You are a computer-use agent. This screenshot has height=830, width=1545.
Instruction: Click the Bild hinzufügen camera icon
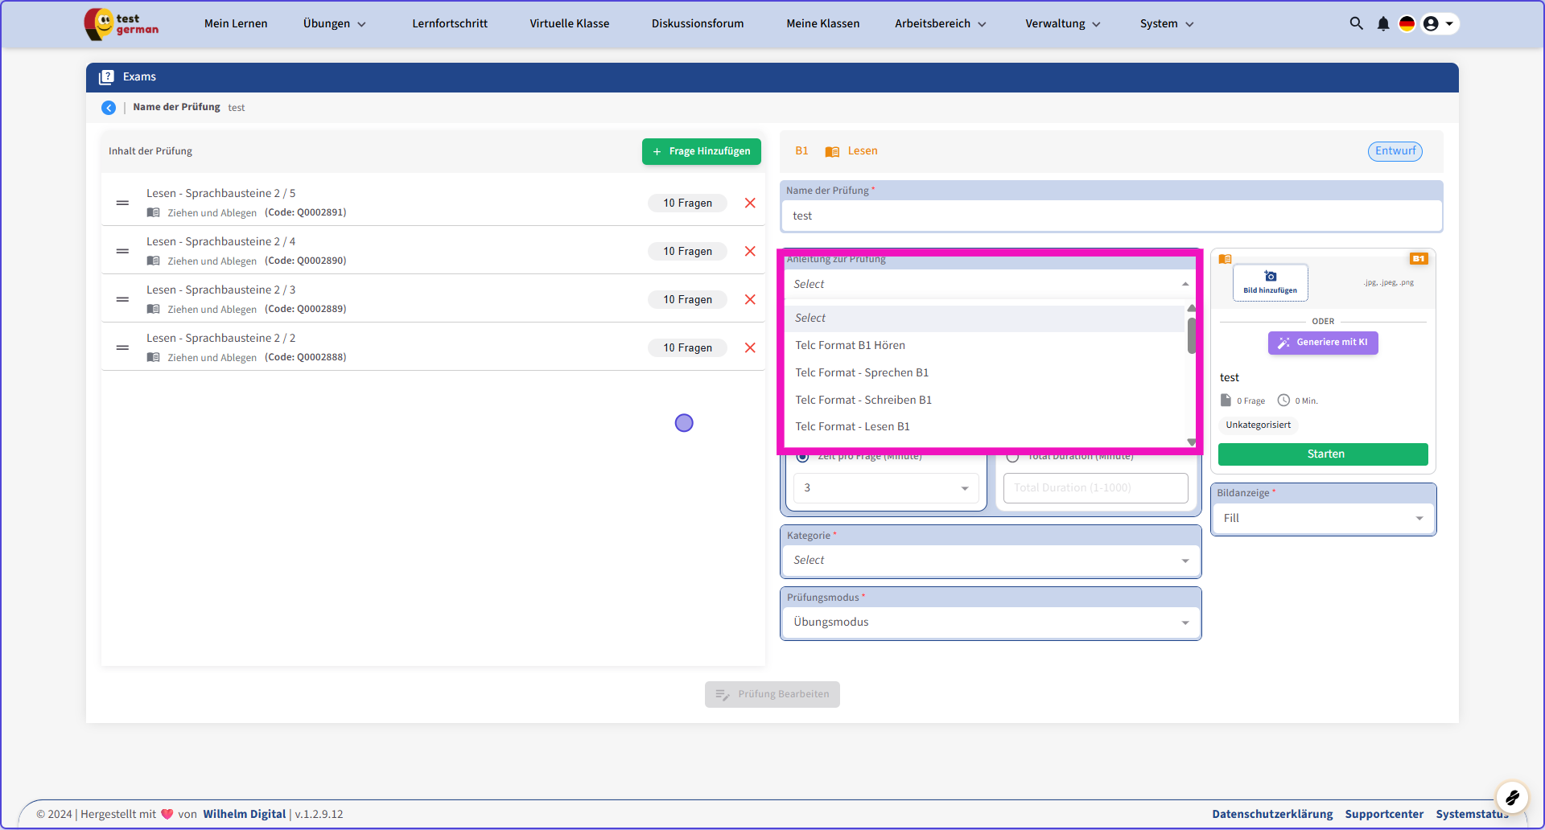click(1270, 277)
